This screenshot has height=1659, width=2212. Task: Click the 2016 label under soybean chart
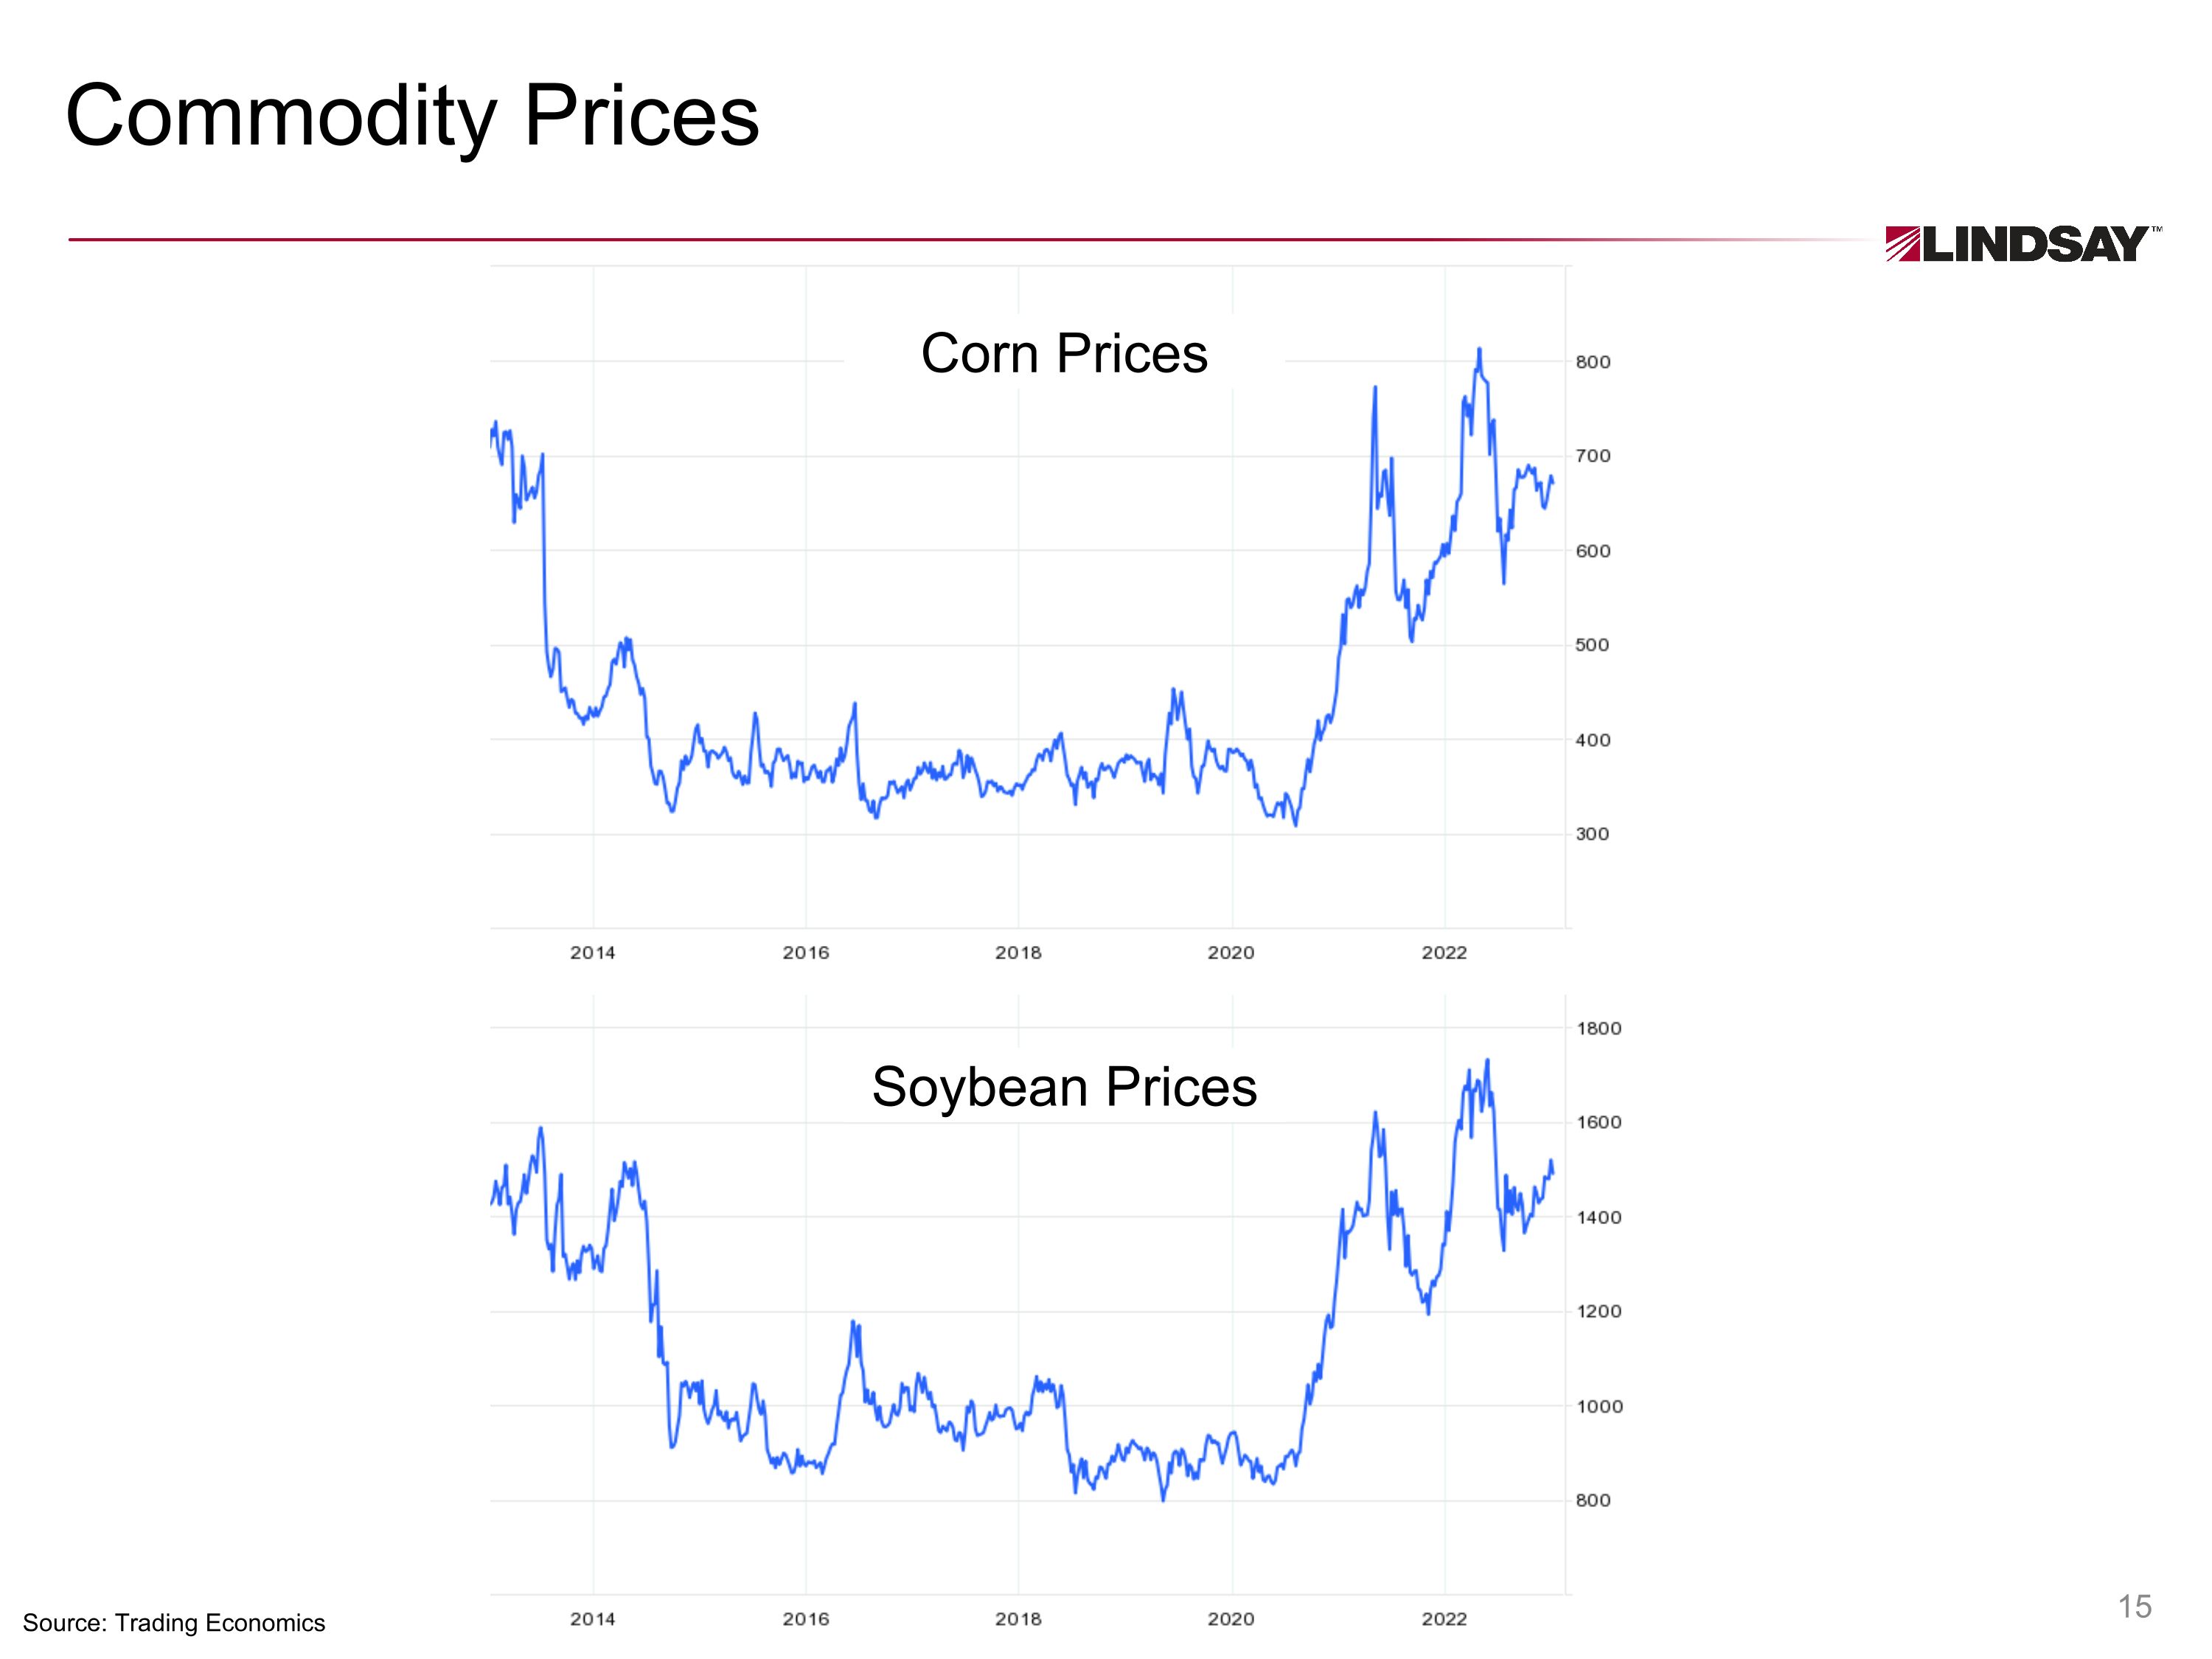(x=806, y=1619)
